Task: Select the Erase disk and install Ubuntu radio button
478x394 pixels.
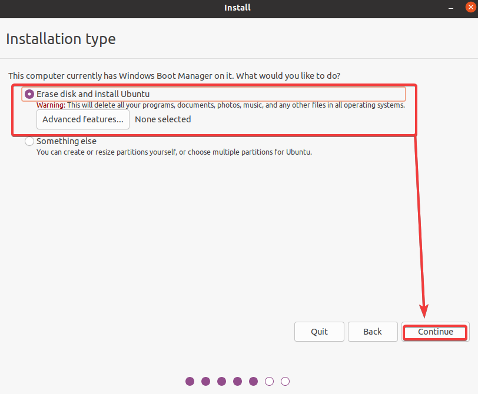Action: pos(29,94)
